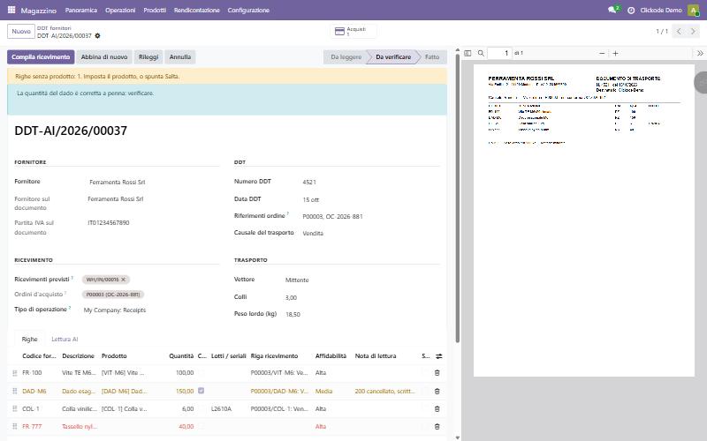Zoom in the PDF preview
The image size is (707, 441).
pos(615,53)
